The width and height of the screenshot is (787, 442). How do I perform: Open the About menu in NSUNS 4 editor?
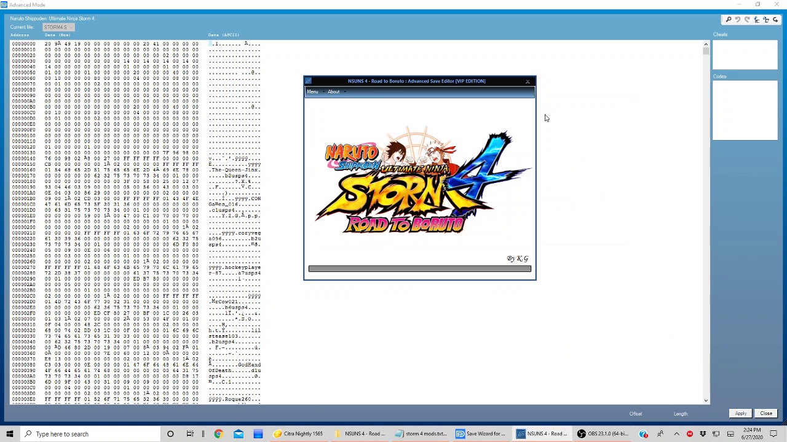coord(333,92)
